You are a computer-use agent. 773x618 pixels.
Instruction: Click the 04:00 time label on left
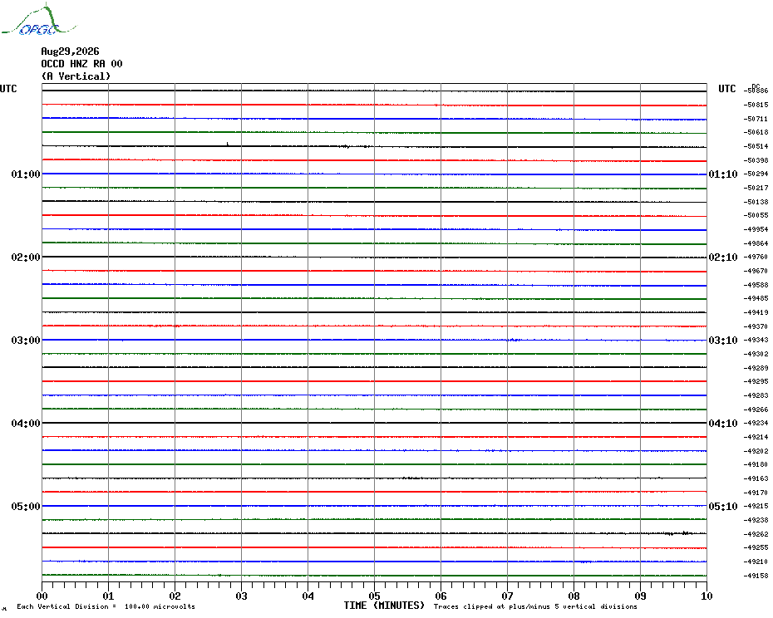26,424
